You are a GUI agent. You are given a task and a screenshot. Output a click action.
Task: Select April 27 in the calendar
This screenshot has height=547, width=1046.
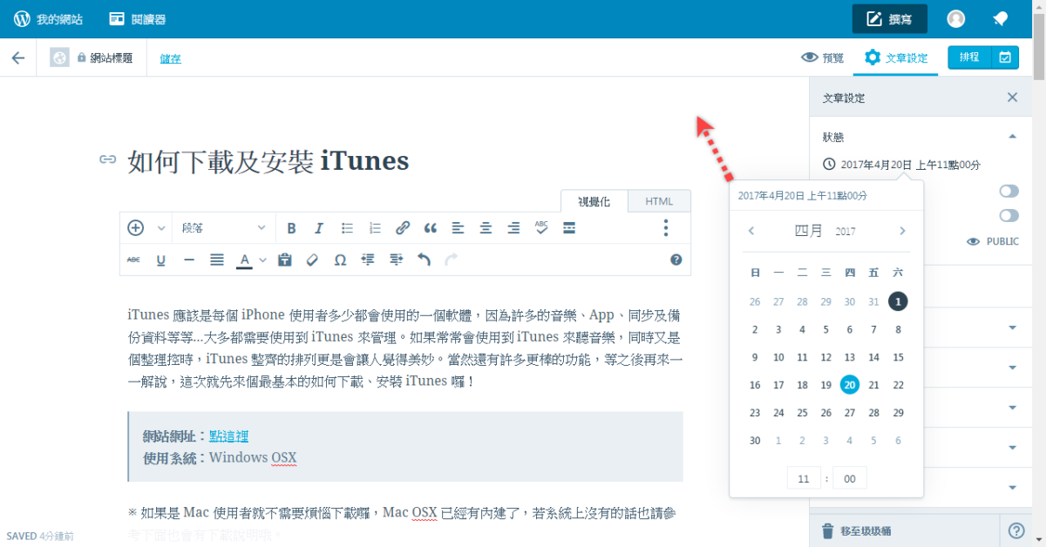(x=850, y=413)
